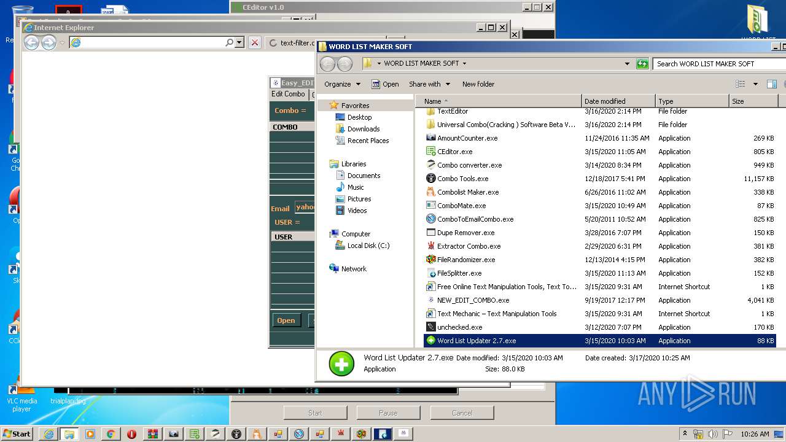Click the Pause button
The height and width of the screenshot is (442, 786).
click(388, 413)
